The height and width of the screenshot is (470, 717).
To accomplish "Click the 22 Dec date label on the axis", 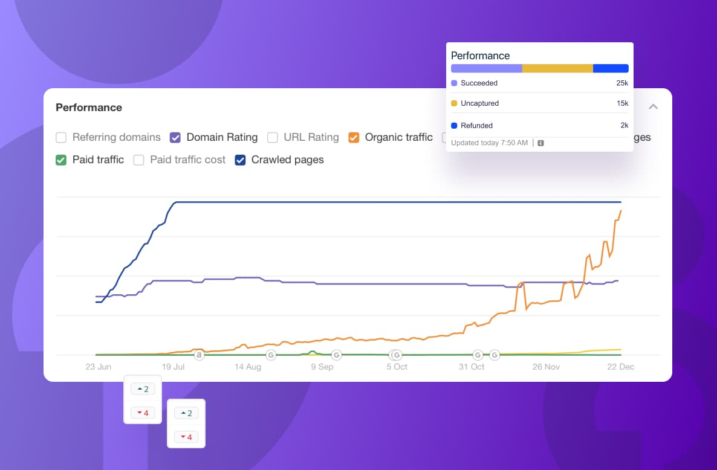I will (619, 367).
